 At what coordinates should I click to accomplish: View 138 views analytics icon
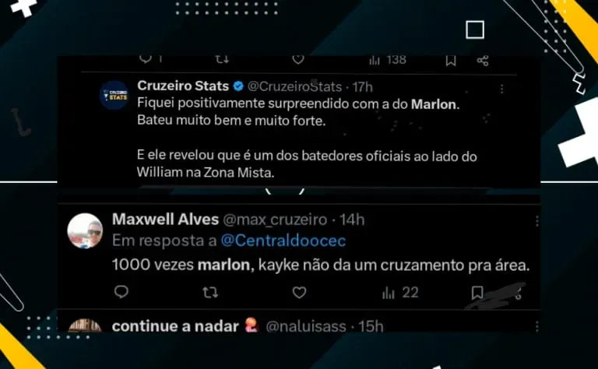pyautogui.click(x=388, y=60)
